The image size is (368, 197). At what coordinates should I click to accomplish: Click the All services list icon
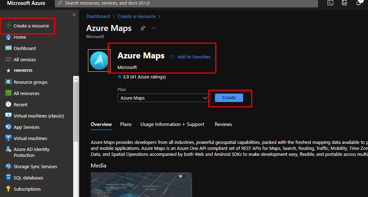point(8,59)
